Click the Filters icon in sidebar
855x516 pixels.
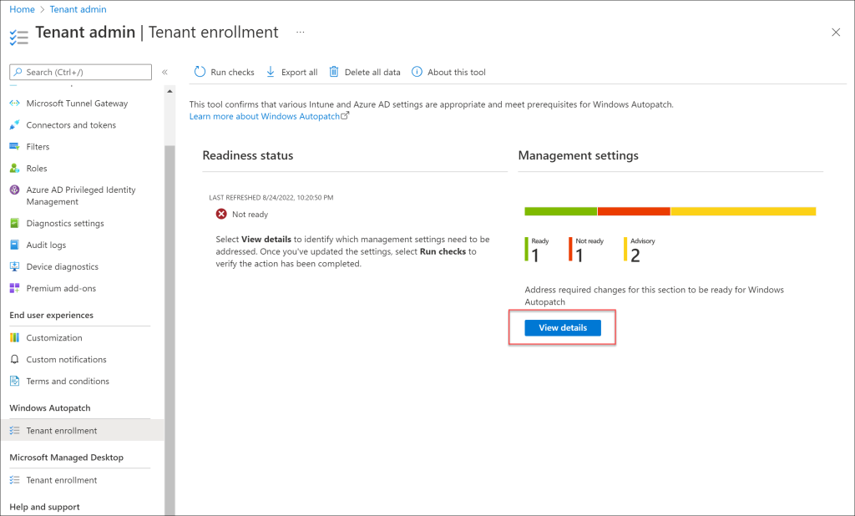coord(15,147)
